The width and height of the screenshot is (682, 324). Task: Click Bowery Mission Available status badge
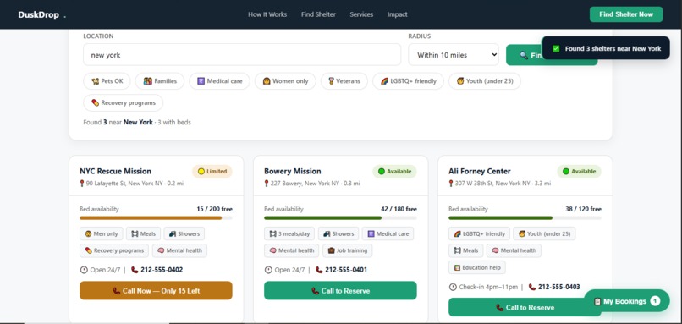(394, 172)
